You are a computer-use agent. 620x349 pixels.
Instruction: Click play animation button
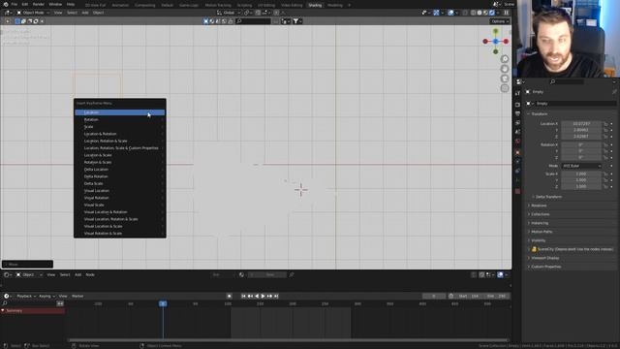point(263,296)
